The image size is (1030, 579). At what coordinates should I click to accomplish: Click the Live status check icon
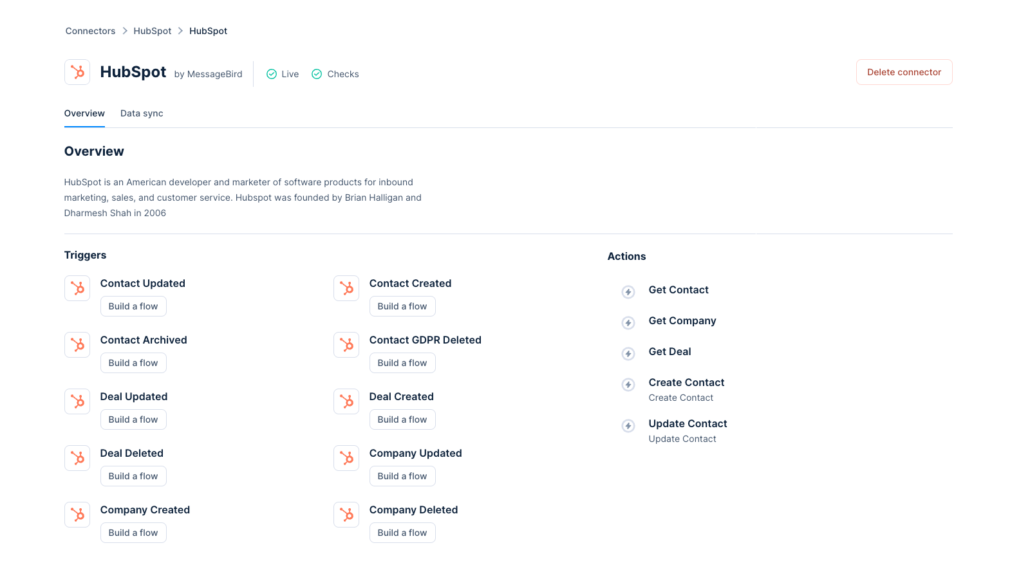click(x=272, y=74)
